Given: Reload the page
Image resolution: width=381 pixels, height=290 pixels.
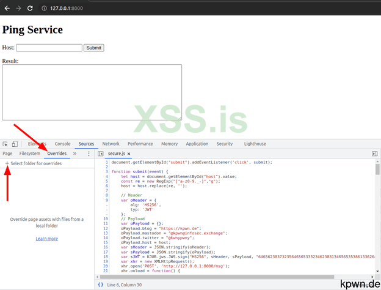Looking at the screenshot, I should click(x=30, y=9).
